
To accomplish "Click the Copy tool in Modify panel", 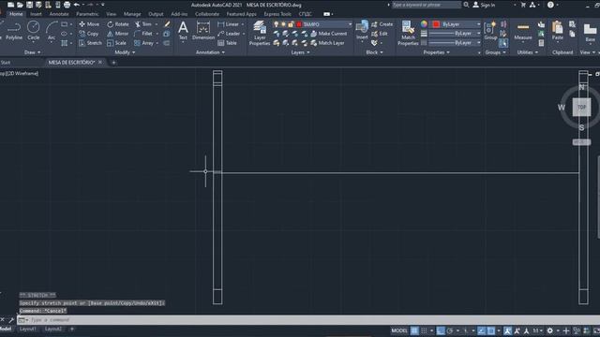I will tap(88, 34).
